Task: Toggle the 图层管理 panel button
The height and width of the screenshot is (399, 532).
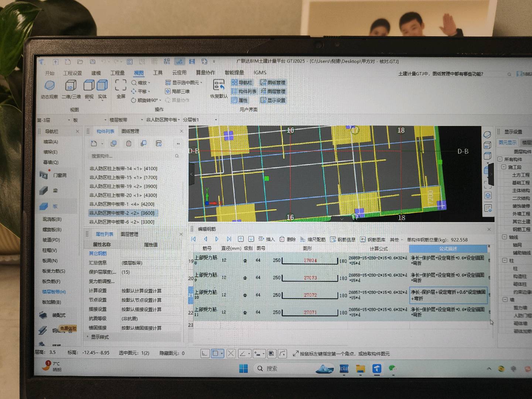Action: [x=273, y=91]
